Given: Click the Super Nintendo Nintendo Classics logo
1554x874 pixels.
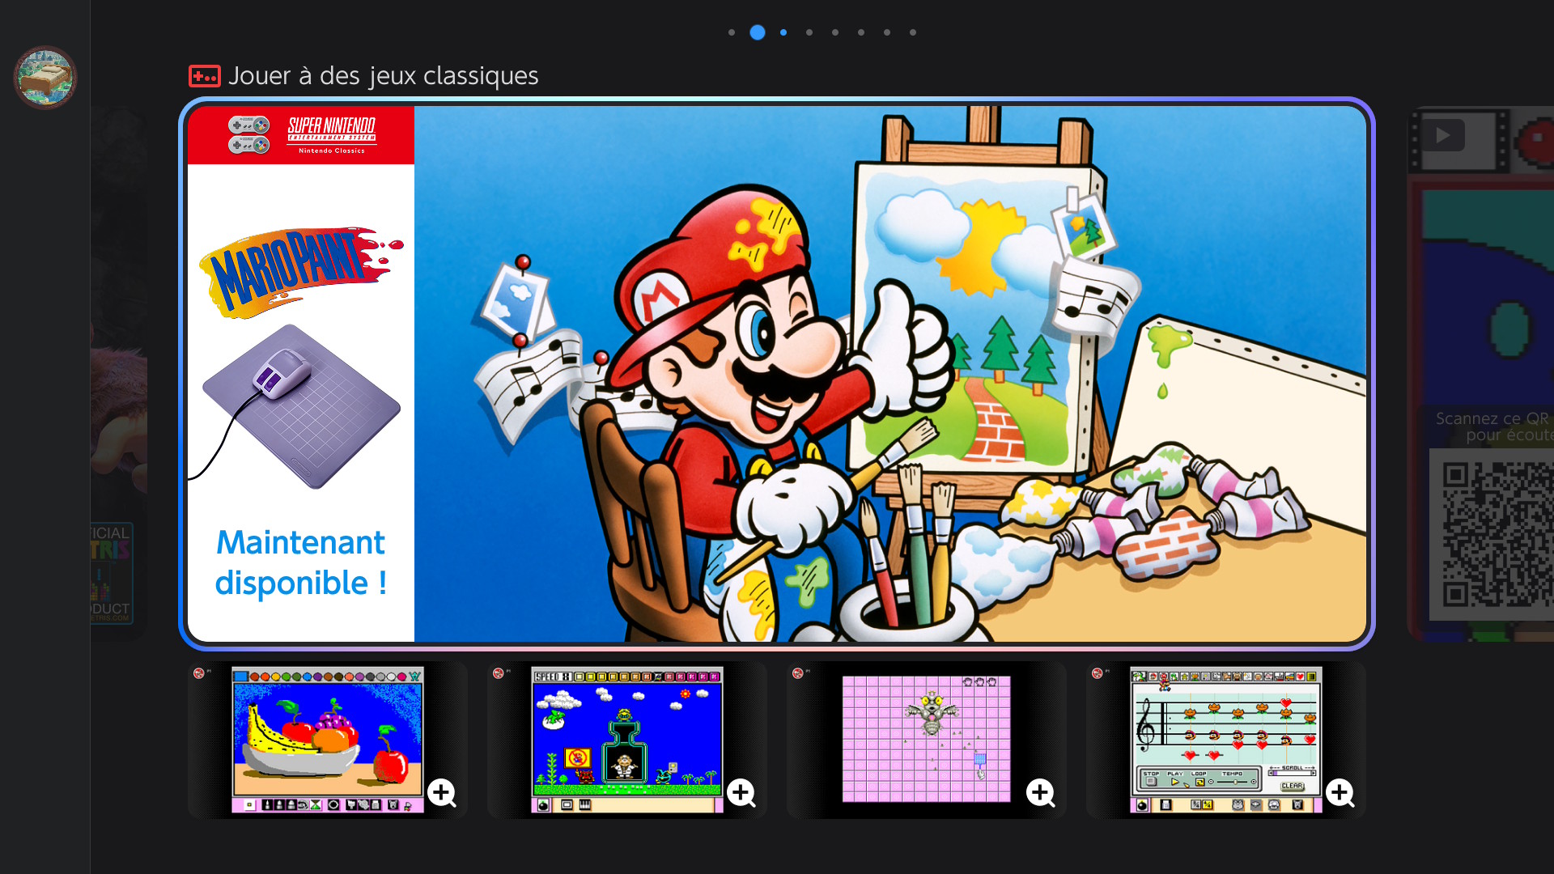Looking at the screenshot, I should (301, 135).
